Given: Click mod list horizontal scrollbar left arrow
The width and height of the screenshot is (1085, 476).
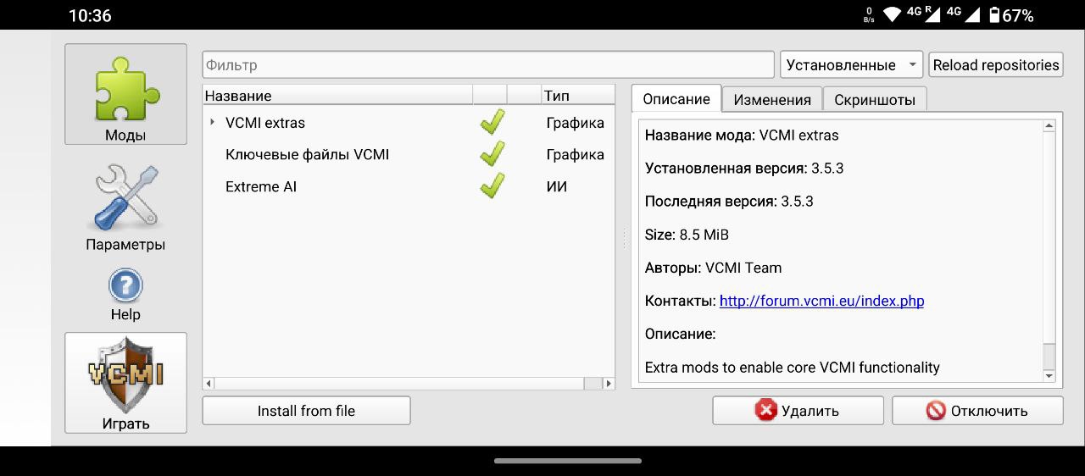Looking at the screenshot, I should [x=209, y=384].
